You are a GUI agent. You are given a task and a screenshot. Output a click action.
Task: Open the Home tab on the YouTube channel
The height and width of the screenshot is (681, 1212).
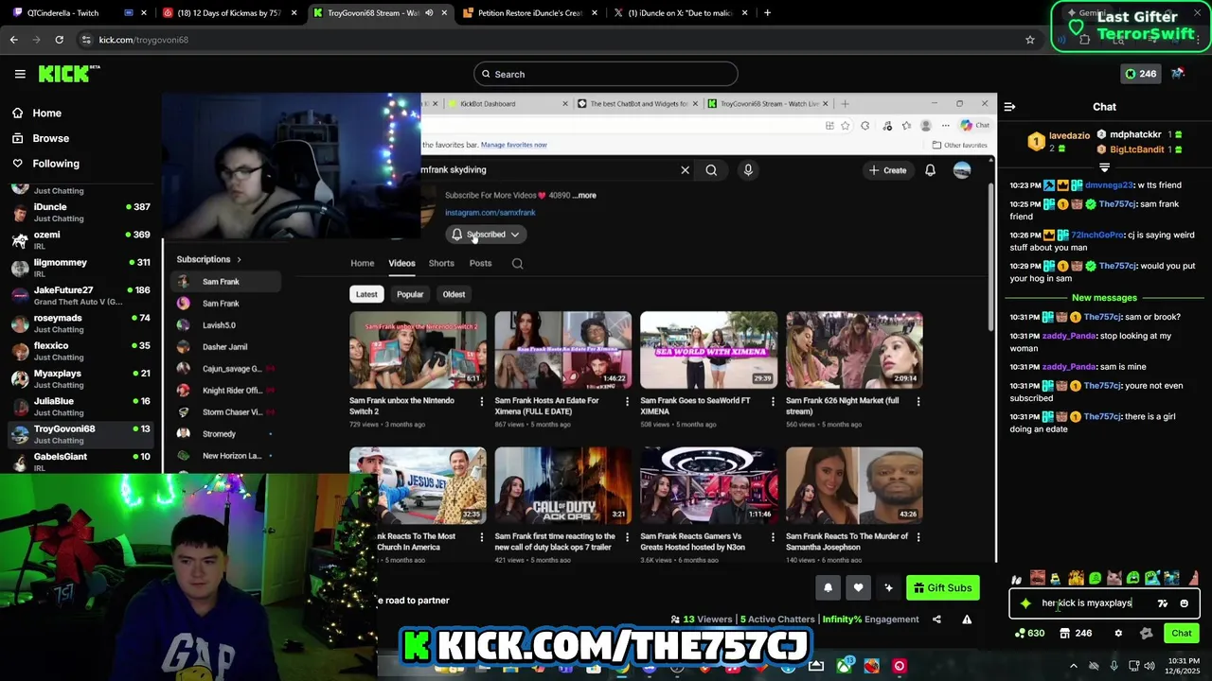363,263
